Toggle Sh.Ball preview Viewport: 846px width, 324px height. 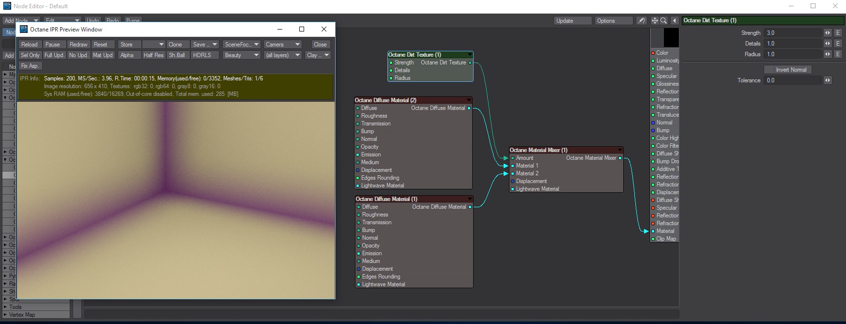click(x=178, y=55)
